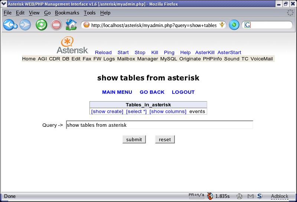The height and width of the screenshot is (202, 297).
Task: Open the Bookmarks menu
Action: point(67,13)
